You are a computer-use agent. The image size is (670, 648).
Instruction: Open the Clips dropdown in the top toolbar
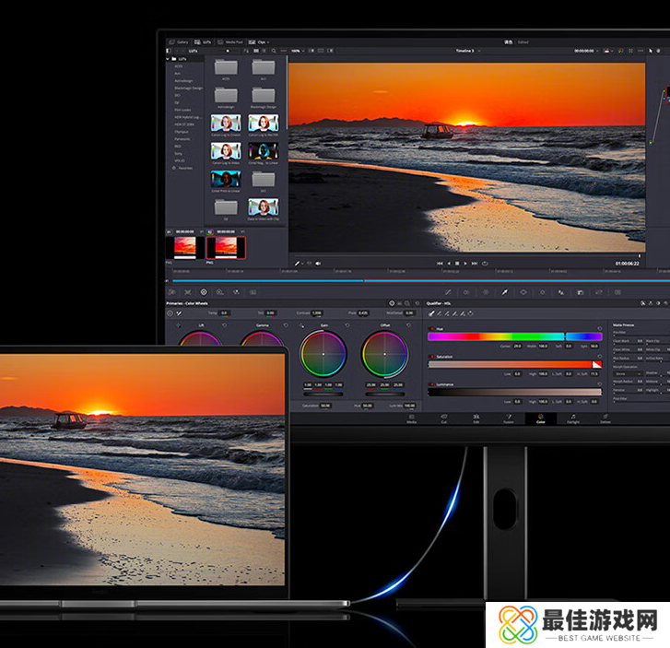pos(262,42)
